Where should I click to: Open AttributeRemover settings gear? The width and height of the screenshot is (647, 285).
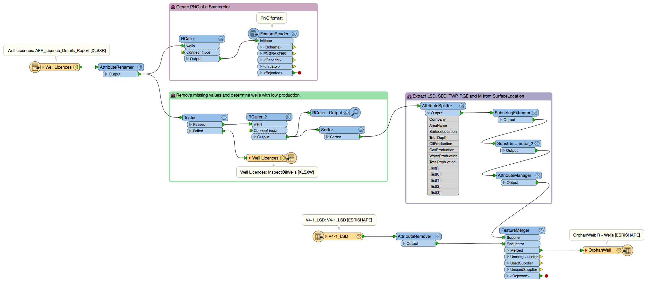[x=437, y=236]
